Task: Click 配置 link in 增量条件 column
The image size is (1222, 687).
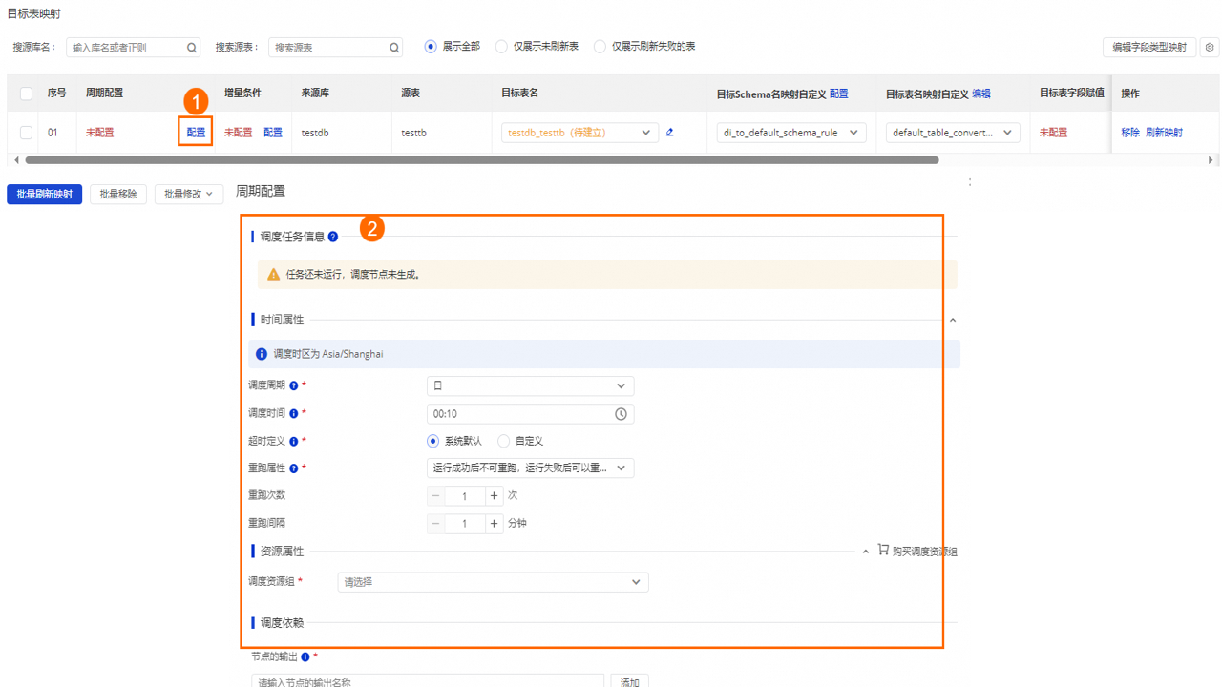Action: pyautogui.click(x=273, y=133)
